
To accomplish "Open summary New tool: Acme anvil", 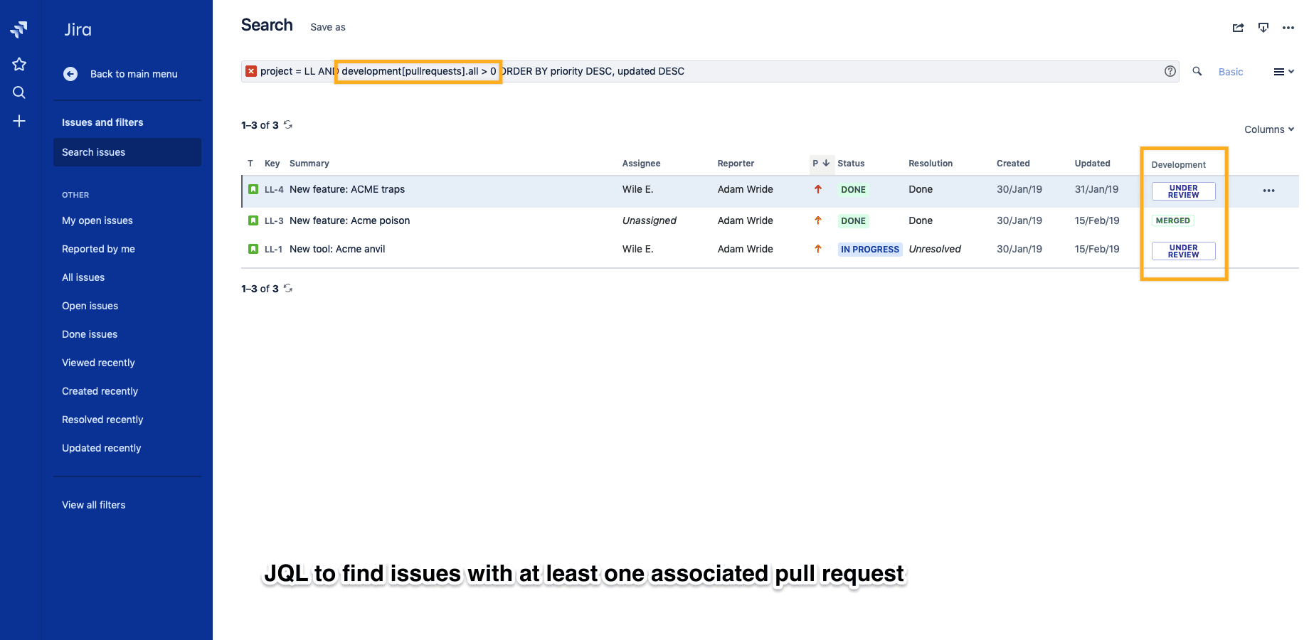I will (337, 249).
